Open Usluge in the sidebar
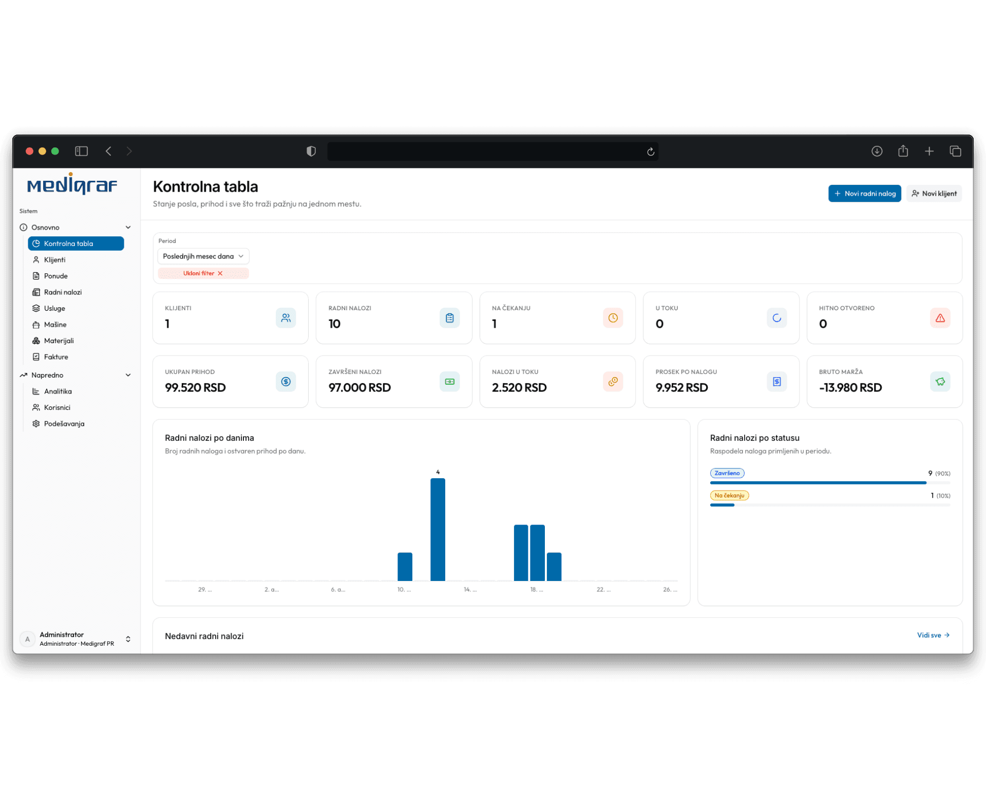Screen dimensions: 986x789 76,309
